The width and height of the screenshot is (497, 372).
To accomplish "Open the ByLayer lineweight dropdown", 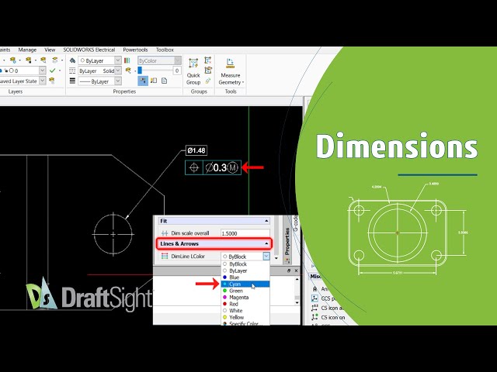I will coord(118,81).
